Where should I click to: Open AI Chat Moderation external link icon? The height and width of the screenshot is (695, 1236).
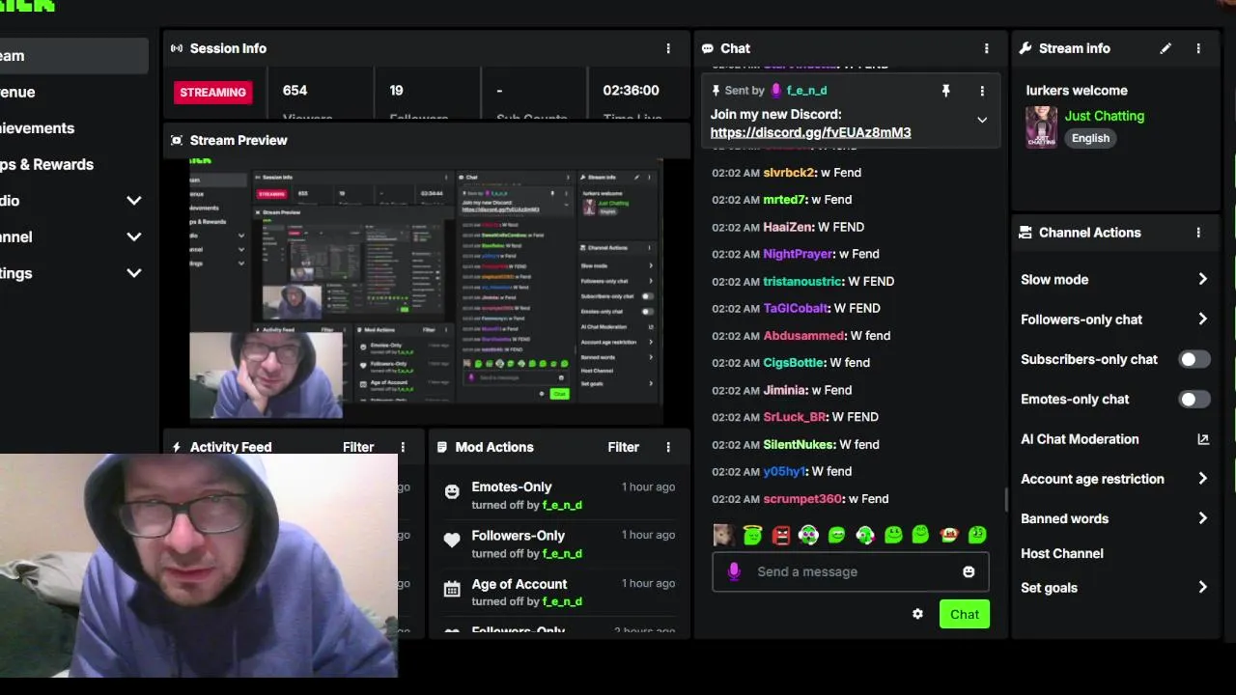[1203, 439]
